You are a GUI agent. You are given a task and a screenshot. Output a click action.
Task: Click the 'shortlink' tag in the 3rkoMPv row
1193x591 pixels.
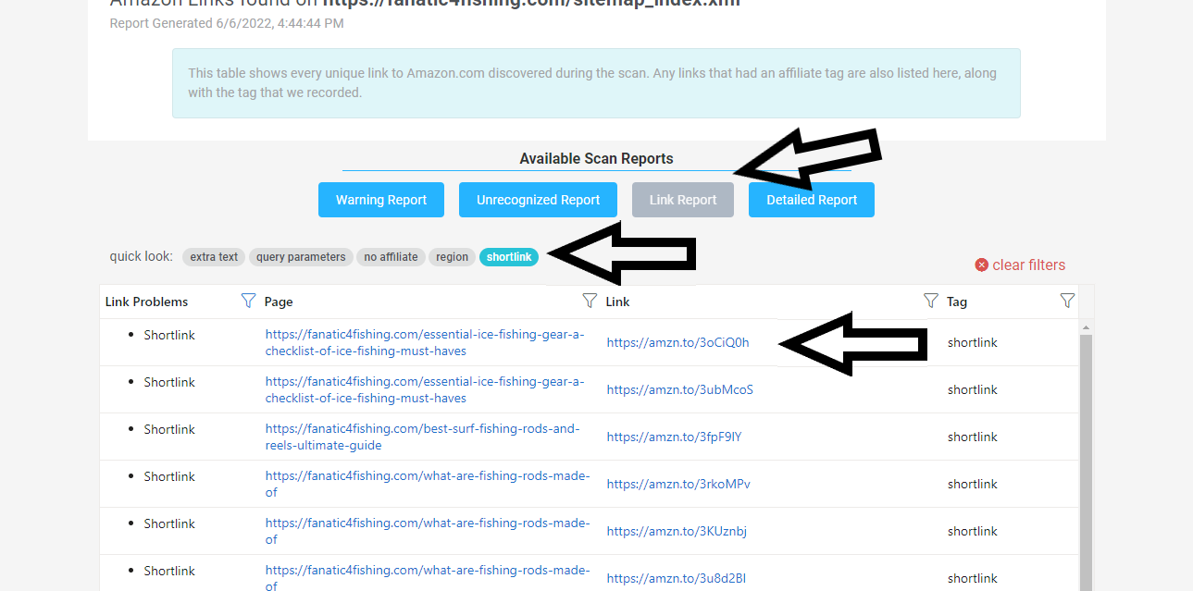tap(973, 484)
